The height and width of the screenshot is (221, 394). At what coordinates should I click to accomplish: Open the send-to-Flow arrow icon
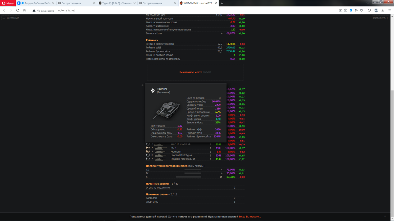tap(356, 10)
